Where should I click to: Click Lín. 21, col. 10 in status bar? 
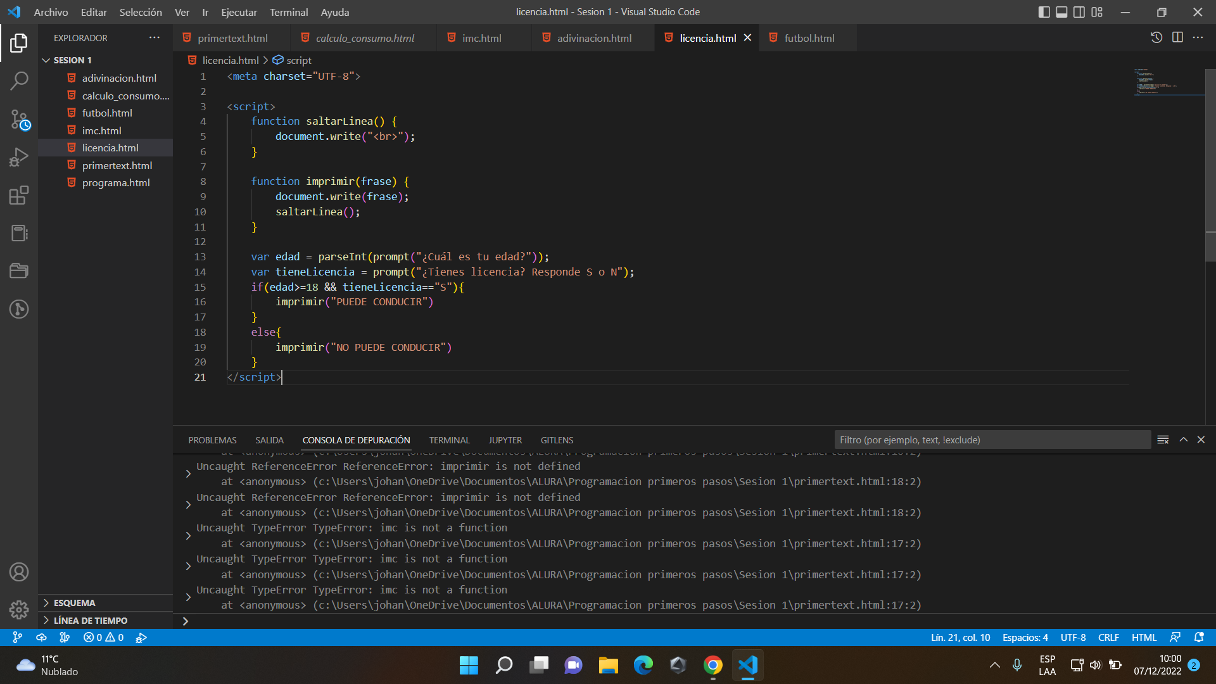click(x=960, y=638)
